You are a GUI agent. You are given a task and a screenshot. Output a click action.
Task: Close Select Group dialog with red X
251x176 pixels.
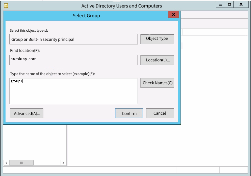(173, 14)
